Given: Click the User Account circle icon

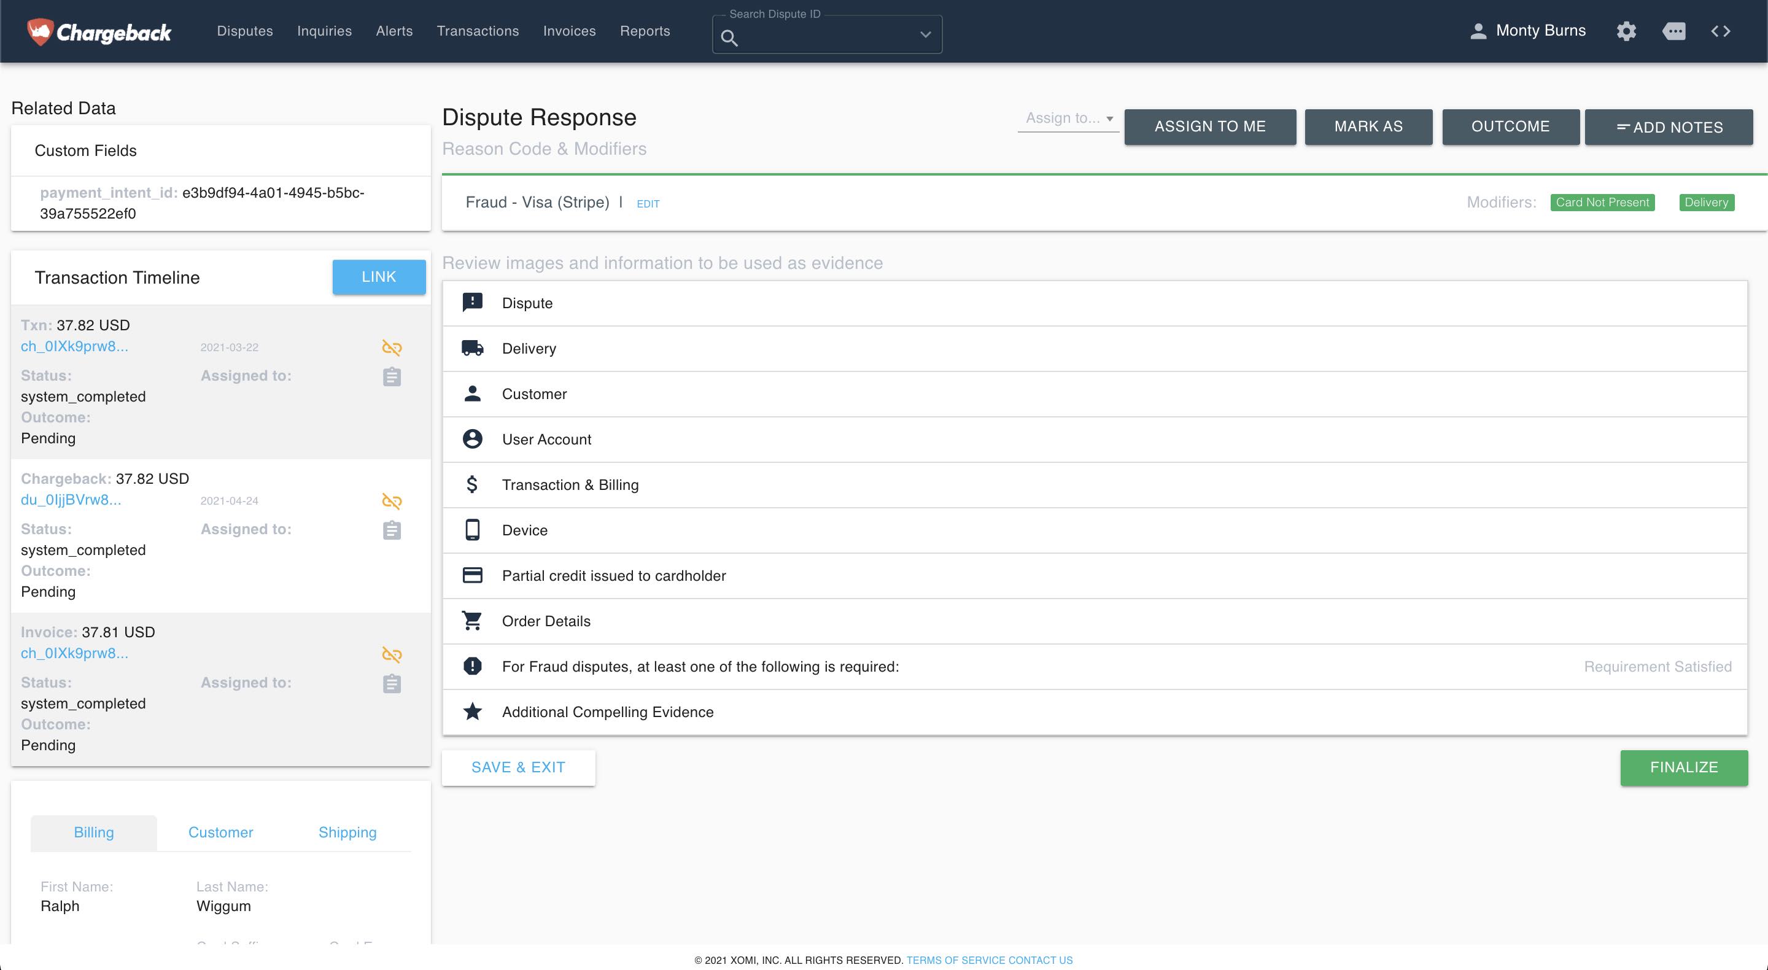Looking at the screenshot, I should 472,439.
